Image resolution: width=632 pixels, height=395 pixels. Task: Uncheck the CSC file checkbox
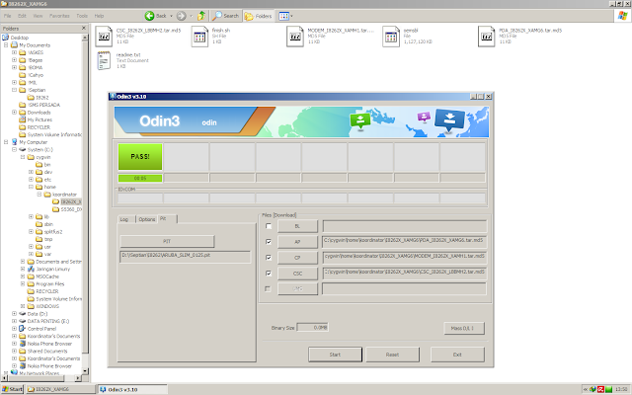coord(269,274)
